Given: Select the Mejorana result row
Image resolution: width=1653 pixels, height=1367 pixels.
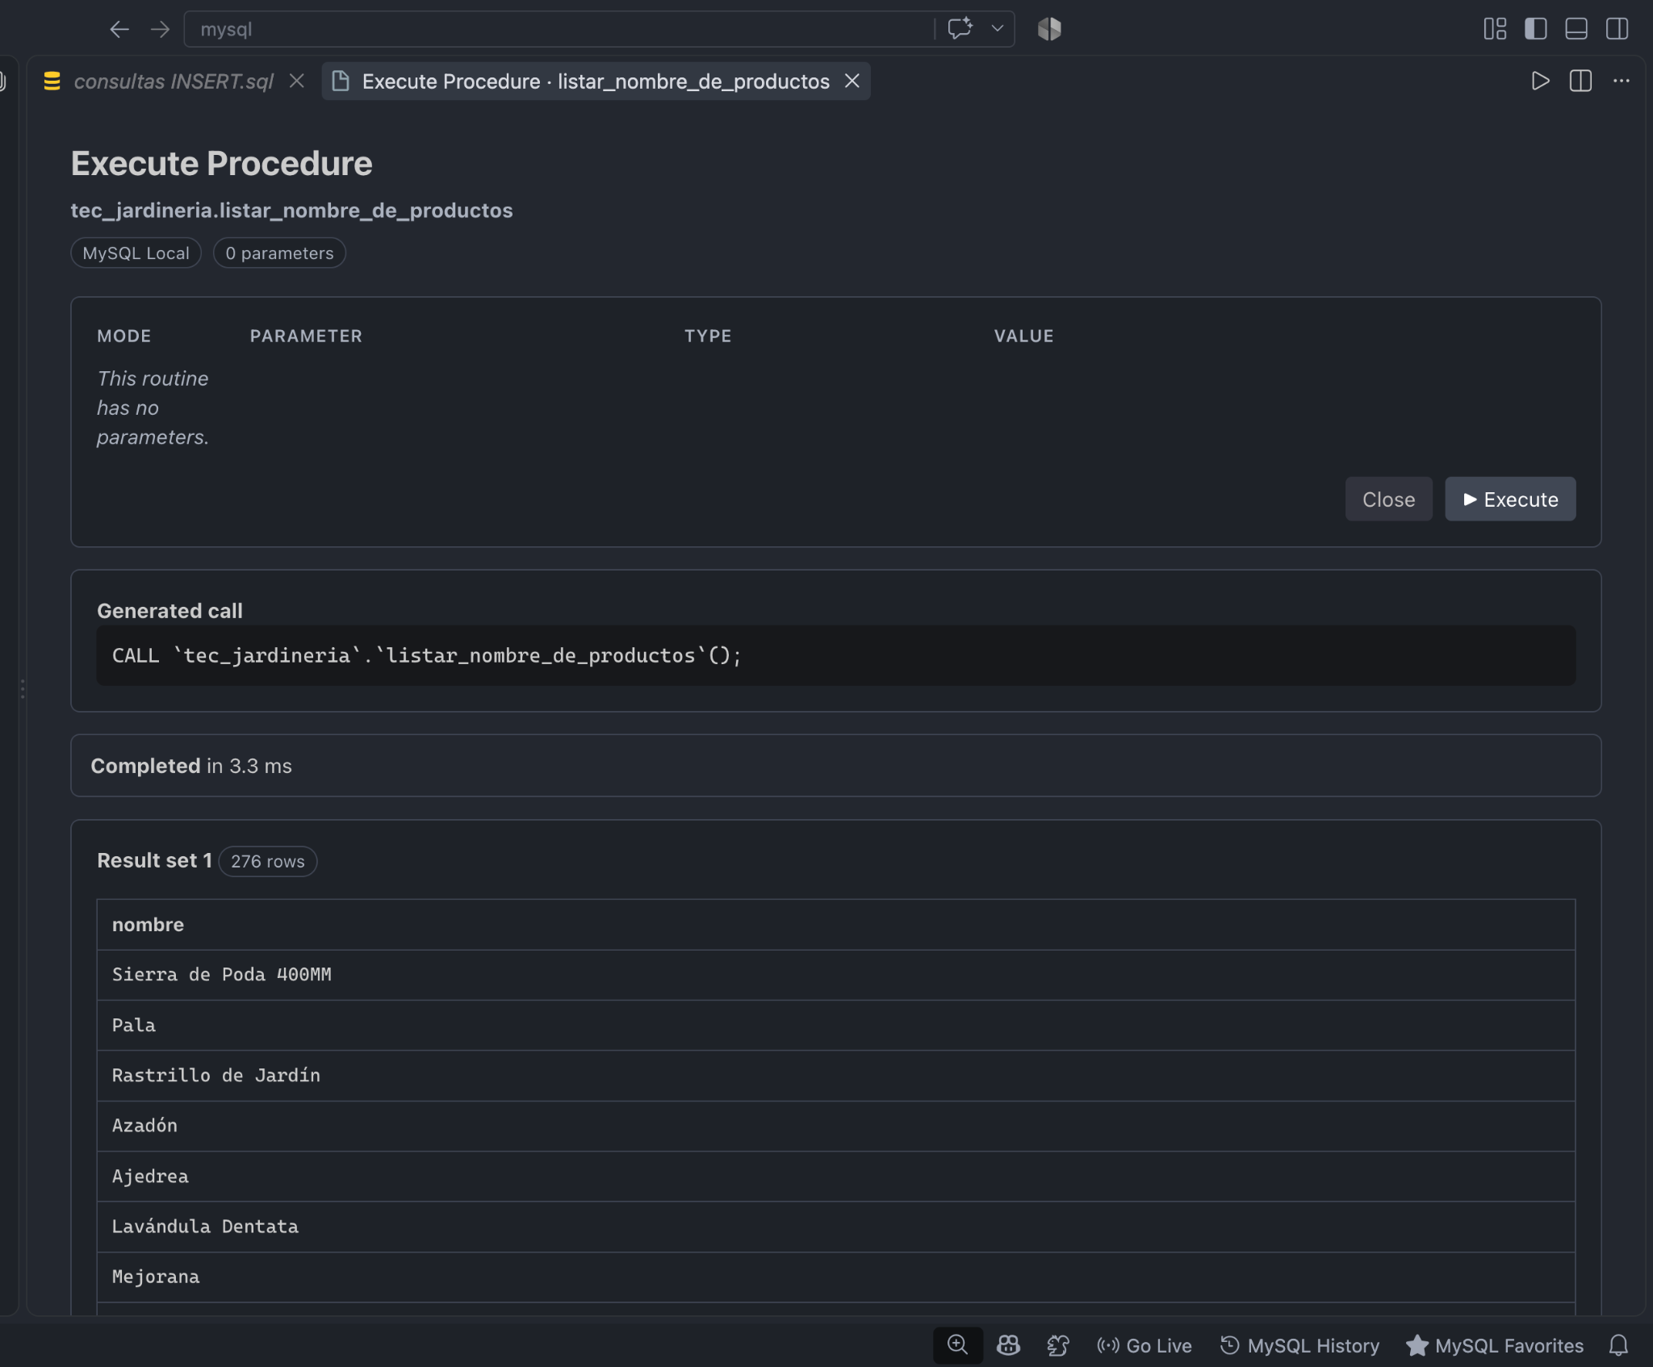Looking at the screenshot, I should click(x=836, y=1277).
